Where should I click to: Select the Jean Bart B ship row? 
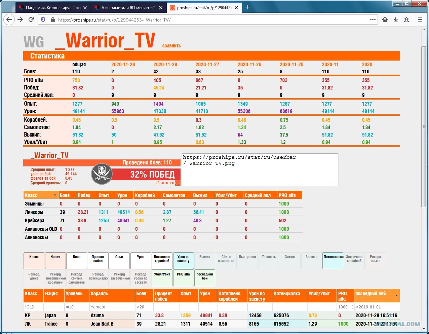211,324
